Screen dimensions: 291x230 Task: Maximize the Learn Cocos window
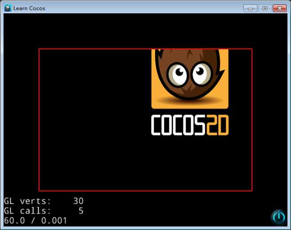(265, 8)
